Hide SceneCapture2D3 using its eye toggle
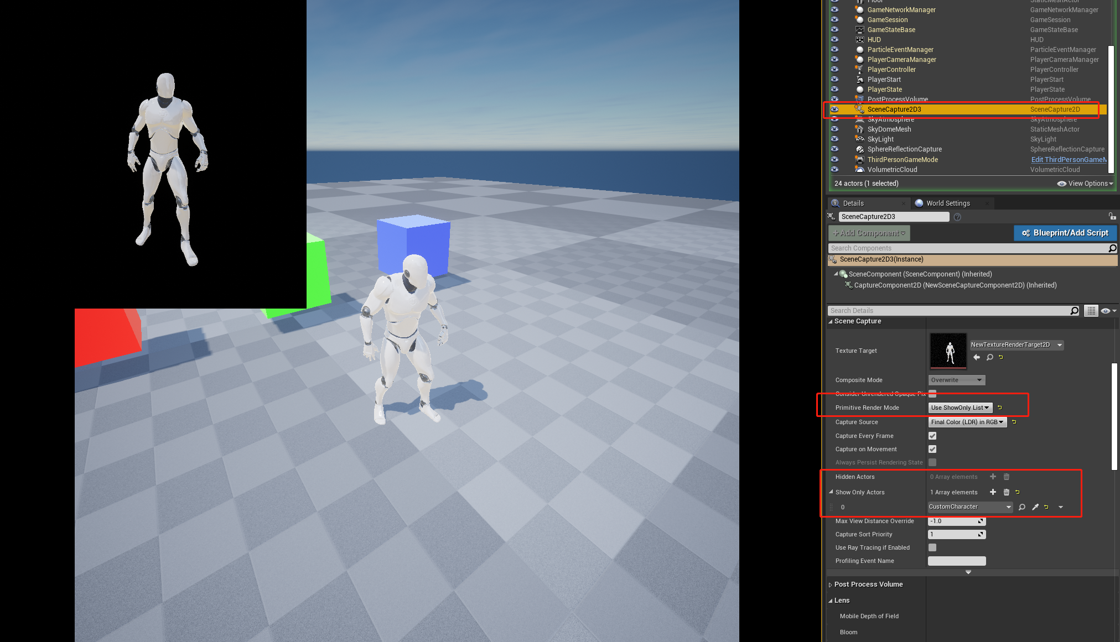Image resolution: width=1120 pixels, height=642 pixels. (x=835, y=109)
